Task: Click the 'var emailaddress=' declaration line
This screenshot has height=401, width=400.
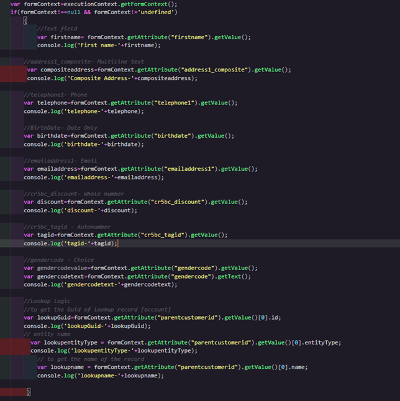Action: tap(140, 169)
